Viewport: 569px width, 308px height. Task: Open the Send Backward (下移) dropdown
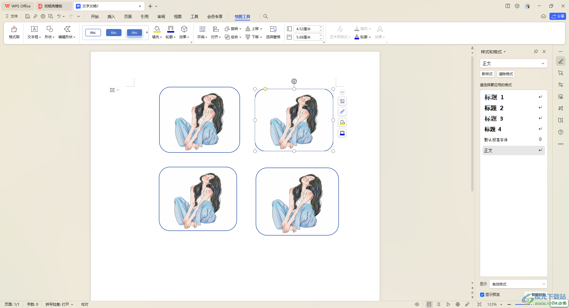tap(254, 37)
